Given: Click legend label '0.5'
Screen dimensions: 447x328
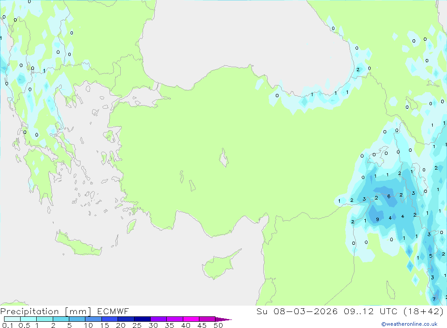Looking at the screenshot, I should tap(24, 325).
